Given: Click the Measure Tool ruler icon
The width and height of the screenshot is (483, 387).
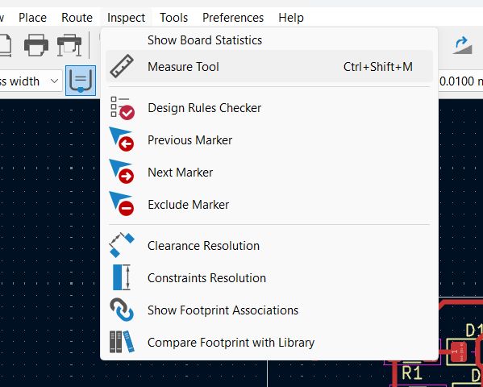Looking at the screenshot, I should [x=122, y=66].
